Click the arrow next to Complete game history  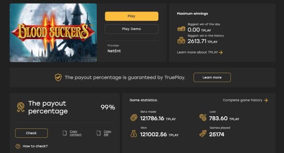click(x=266, y=100)
